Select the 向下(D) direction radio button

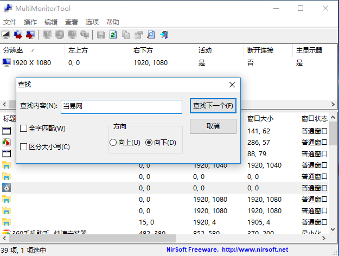tap(149, 143)
